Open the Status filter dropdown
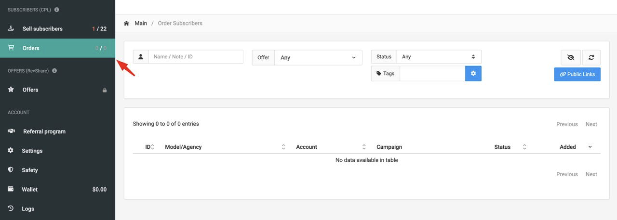Screen dimensions: 617x220 pos(439,57)
